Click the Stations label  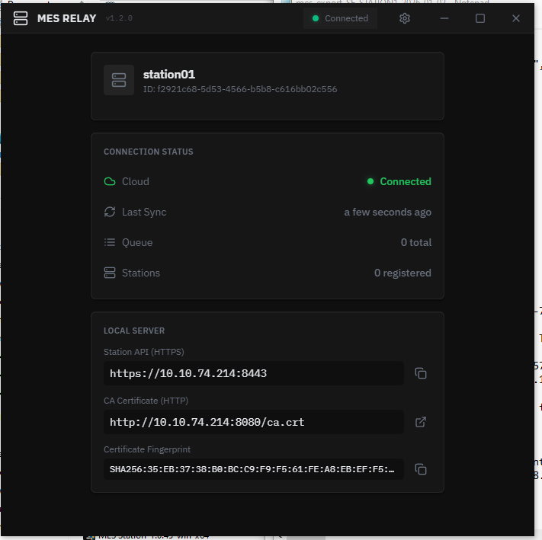pyautogui.click(x=141, y=273)
